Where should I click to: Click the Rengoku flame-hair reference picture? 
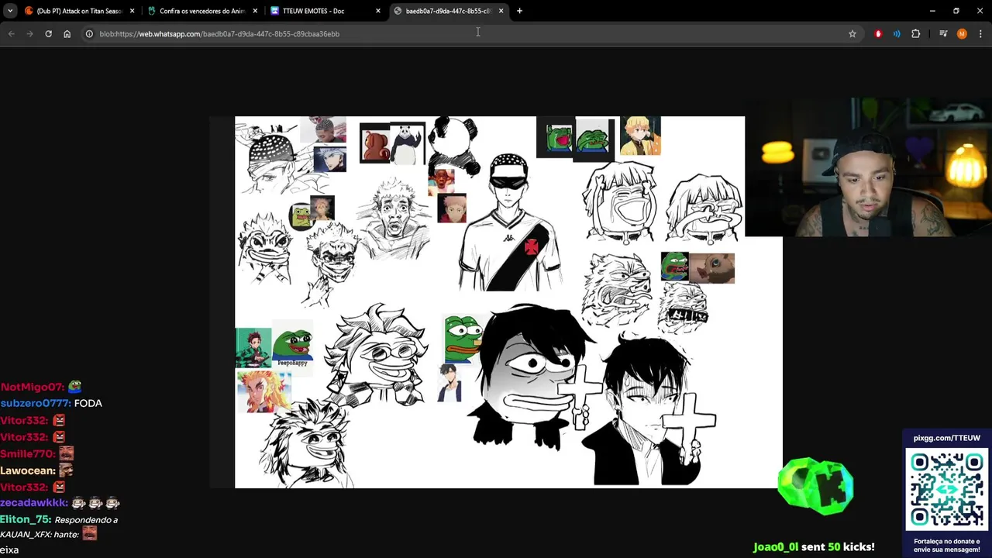pyautogui.click(x=264, y=391)
